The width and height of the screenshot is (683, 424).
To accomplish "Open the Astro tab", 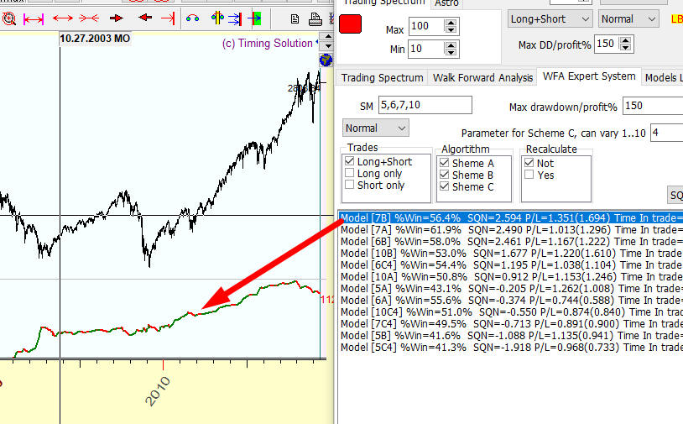I will click(x=446, y=3).
